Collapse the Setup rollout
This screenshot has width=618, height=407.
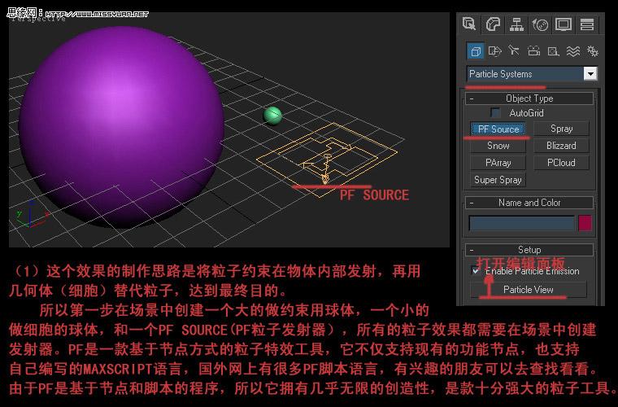tap(529, 250)
